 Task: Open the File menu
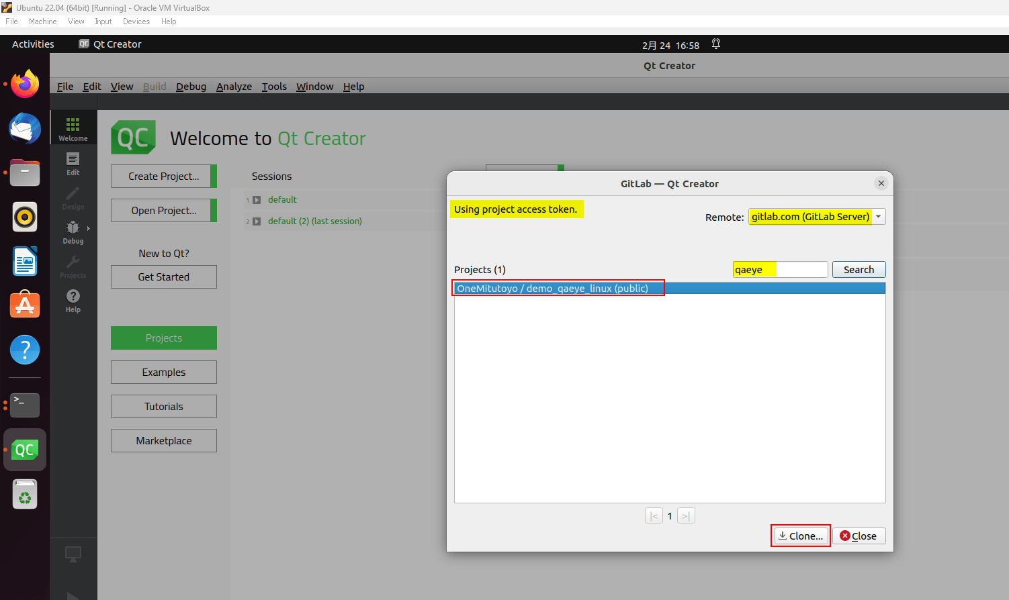(x=65, y=87)
